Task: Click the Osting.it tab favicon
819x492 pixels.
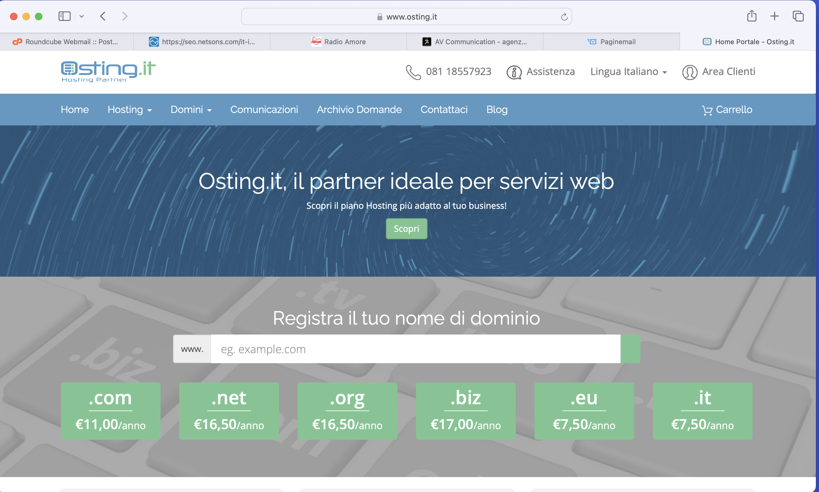Action: coord(707,42)
